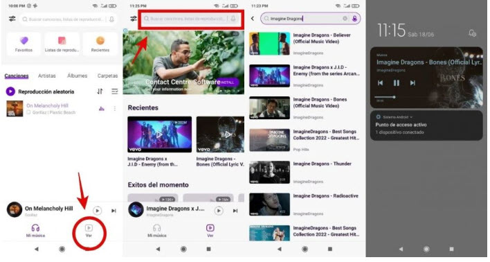This screenshot has width=490, height=262.
Task: Open Recientes card in first screen
Action: click(x=100, y=44)
